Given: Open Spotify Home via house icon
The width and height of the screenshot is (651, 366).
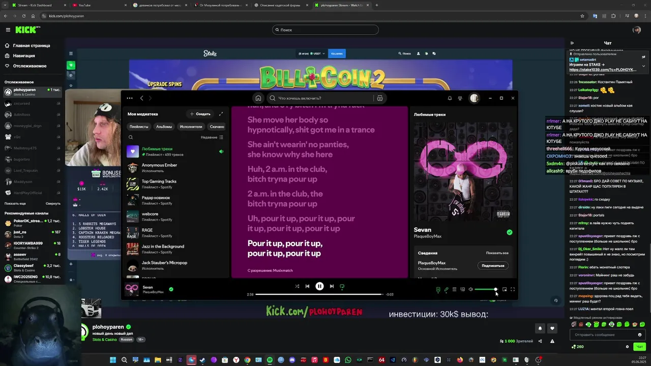Looking at the screenshot, I should point(258,98).
